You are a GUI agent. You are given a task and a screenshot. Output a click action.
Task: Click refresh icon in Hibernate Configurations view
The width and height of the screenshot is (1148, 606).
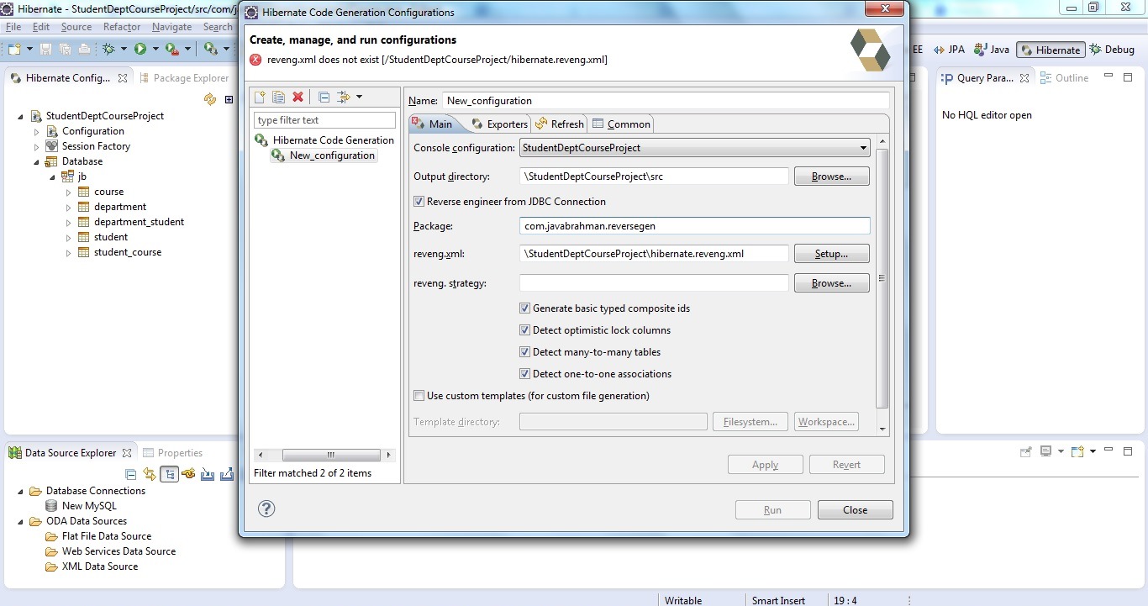click(210, 99)
